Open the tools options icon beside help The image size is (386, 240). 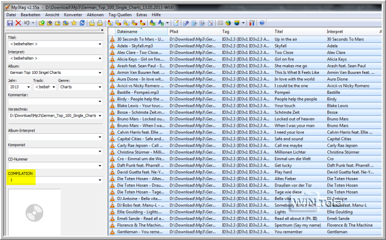coord(253,23)
